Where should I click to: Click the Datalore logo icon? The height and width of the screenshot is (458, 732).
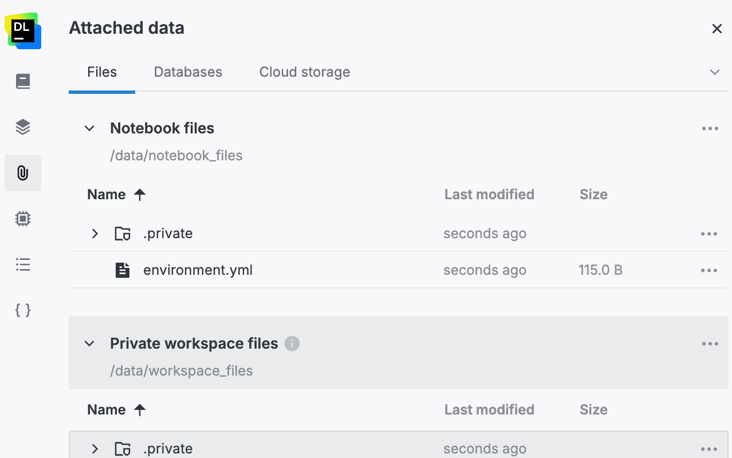tap(23, 31)
